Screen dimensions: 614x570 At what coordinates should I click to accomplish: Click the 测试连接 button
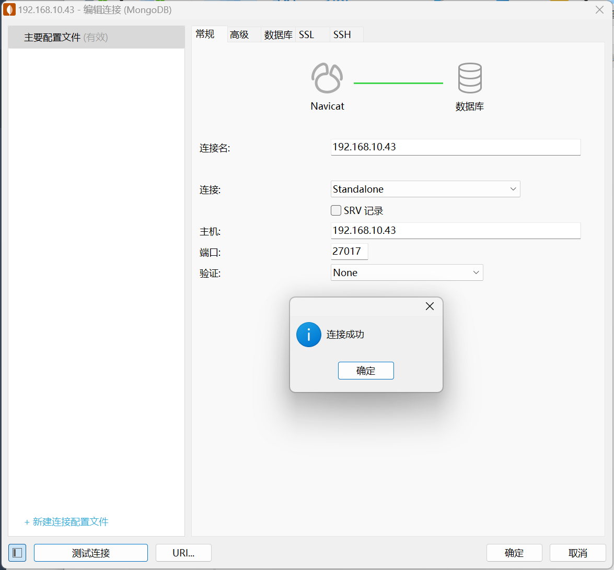(x=91, y=553)
